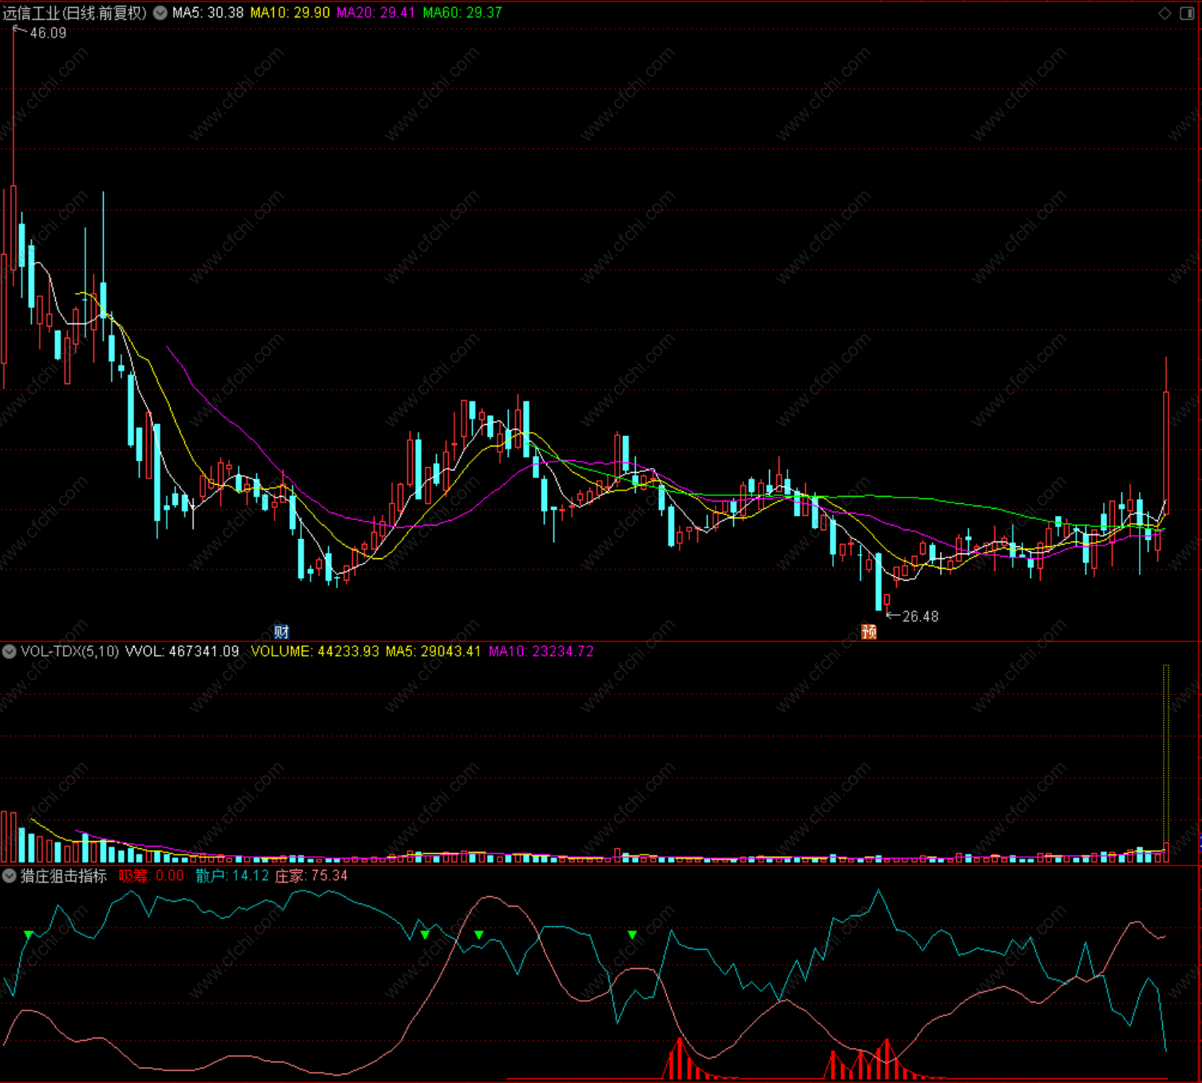The height and width of the screenshot is (1083, 1202).
Task: Click the volume MA10: 23234.72 label
Action: coord(541,652)
